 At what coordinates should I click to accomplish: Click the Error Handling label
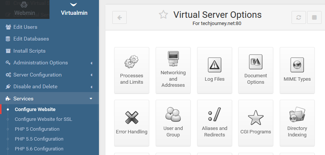click(x=132, y=132)
